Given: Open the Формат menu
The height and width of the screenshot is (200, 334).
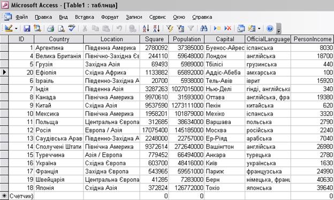Looking at the screenshot, I should 110,17.
